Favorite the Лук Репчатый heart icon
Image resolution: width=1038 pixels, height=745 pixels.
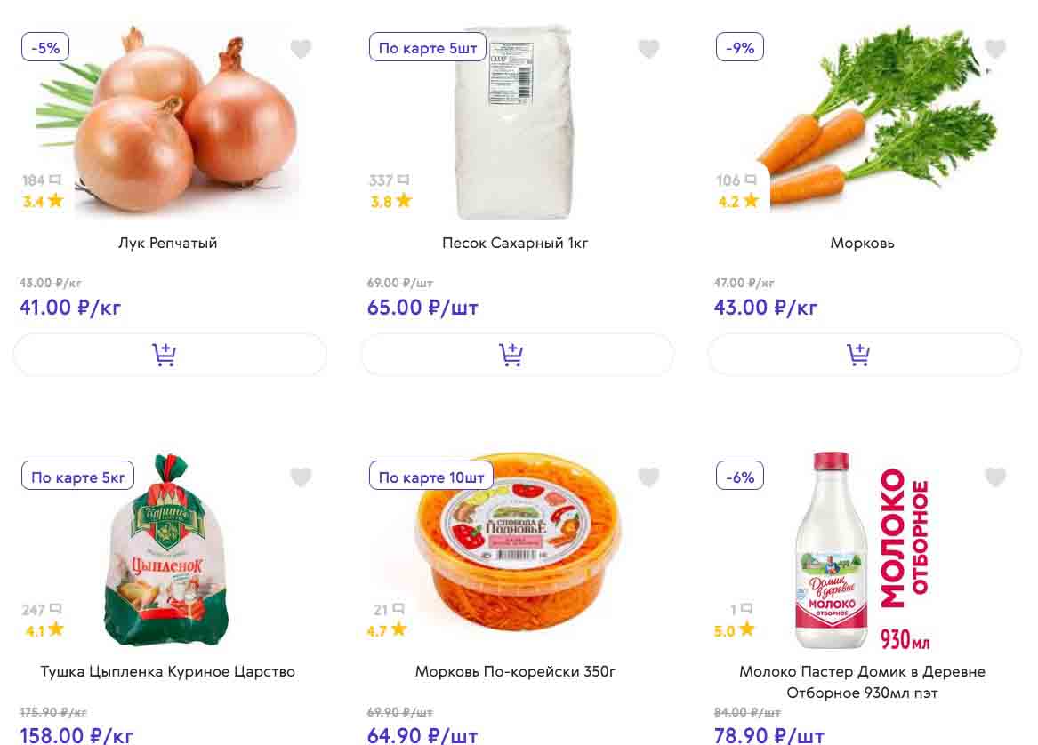[302, 49]
